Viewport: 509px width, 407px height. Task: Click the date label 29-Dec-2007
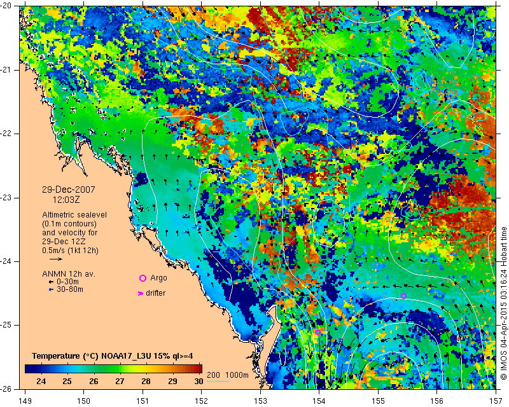tap(69, 190)
